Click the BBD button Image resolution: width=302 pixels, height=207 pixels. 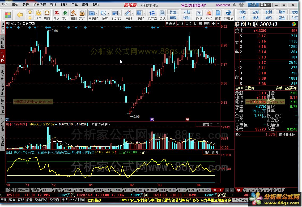pos(173,18)
